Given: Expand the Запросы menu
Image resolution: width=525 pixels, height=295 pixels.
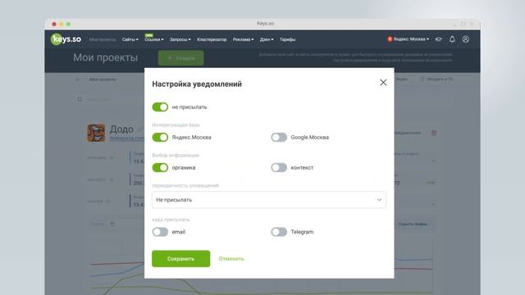Looking at the screenshot, I should (180, 39).
